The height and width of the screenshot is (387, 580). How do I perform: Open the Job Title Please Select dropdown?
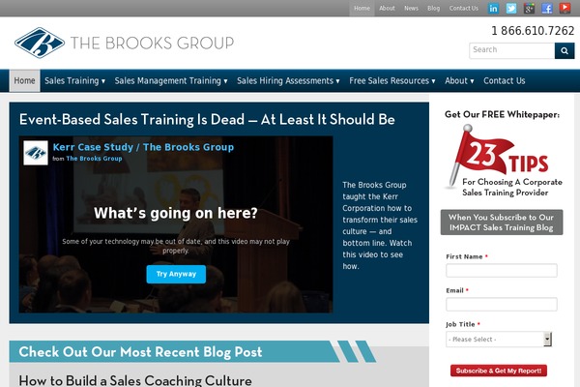click(499, 340)
